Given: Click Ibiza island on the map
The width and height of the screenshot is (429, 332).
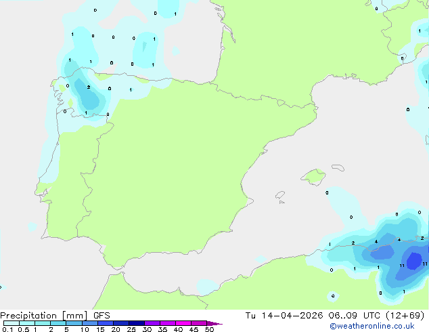Looking at the screenshot, I should pyautogui.click(x=280, y=195).
